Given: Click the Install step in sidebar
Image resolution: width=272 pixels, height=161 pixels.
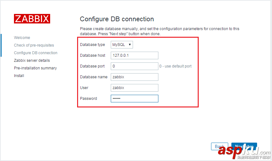Looking at the screenshot, I should tap(19, 76).
